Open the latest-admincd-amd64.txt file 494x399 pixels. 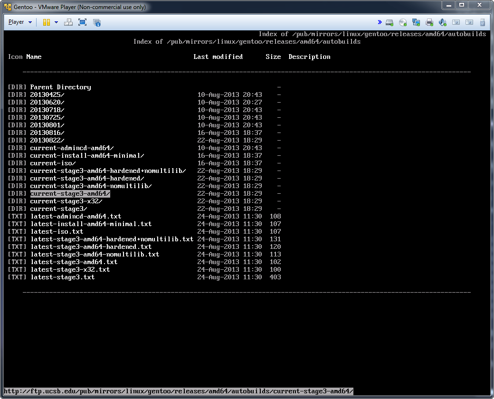click(x=76, y=216)
